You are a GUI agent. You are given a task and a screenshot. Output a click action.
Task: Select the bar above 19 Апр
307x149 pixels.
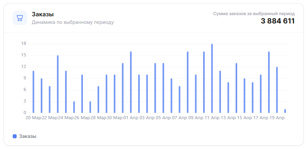click(277, 90)
